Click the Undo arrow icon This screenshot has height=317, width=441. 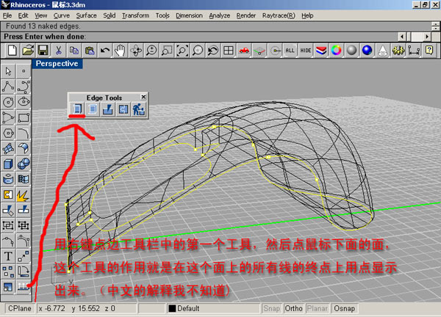105,50
